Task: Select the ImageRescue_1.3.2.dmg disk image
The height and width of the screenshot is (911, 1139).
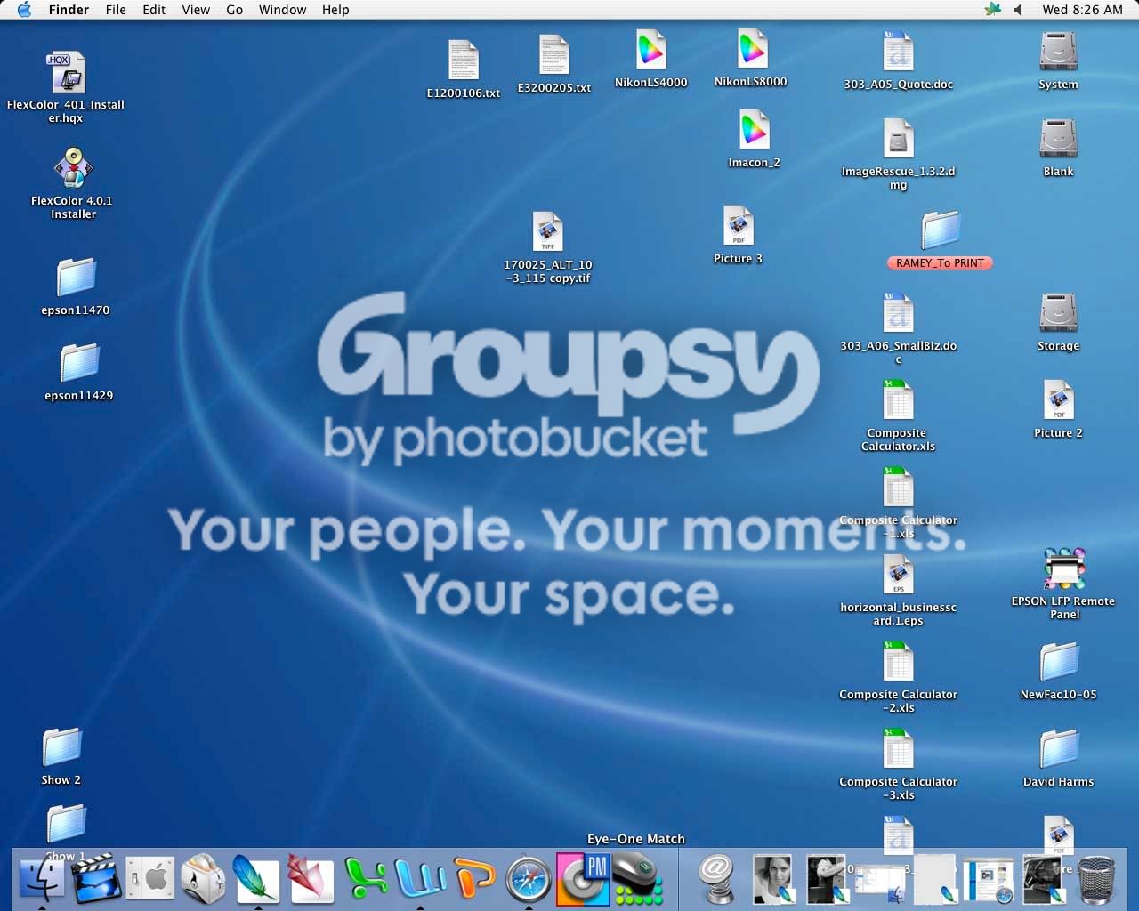Action: (898, 139)
